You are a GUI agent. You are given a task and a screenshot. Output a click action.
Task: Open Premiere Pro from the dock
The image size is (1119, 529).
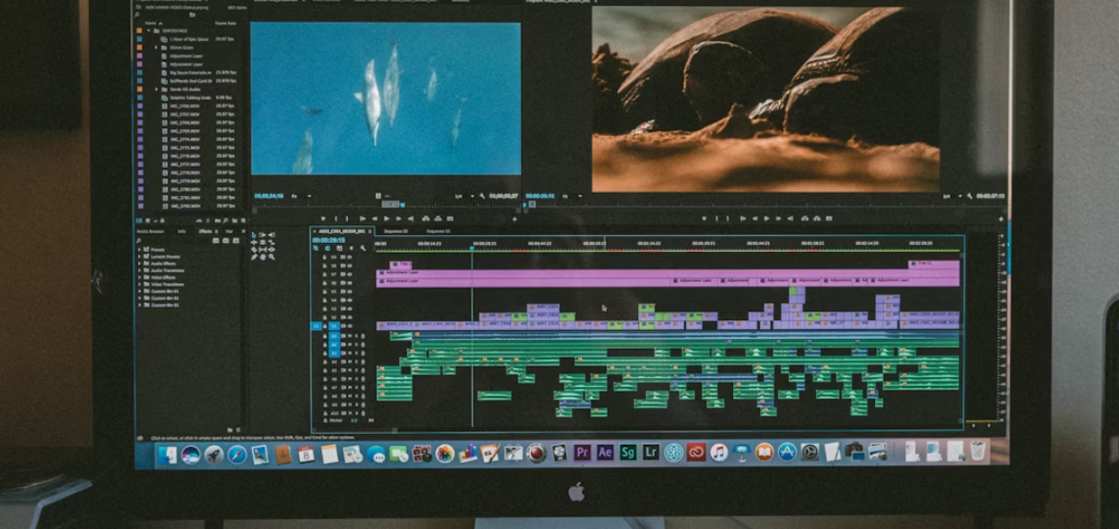pos(582,453)
